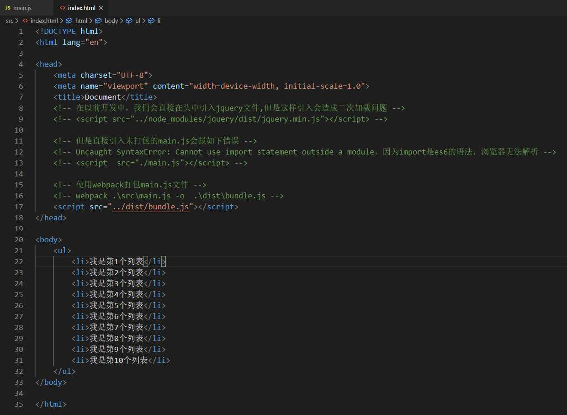Click the webpack .\src\main.js command comment
Screen dimensions: 567x415
(x=169, y=196)
